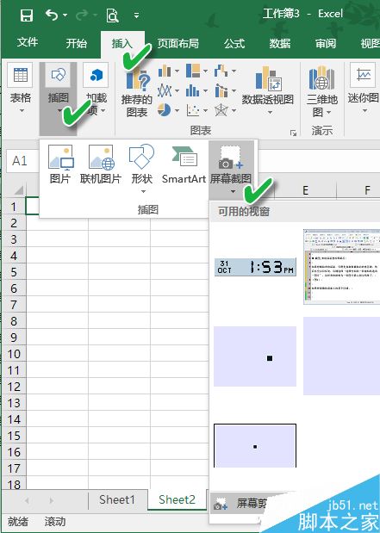The height and width of the screenshot is (533, 380).
Task: Select row header 10
Action: (14, 354)
